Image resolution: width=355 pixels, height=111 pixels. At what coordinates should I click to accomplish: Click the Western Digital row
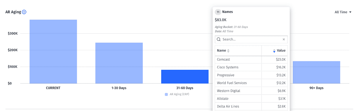(251, 91)
